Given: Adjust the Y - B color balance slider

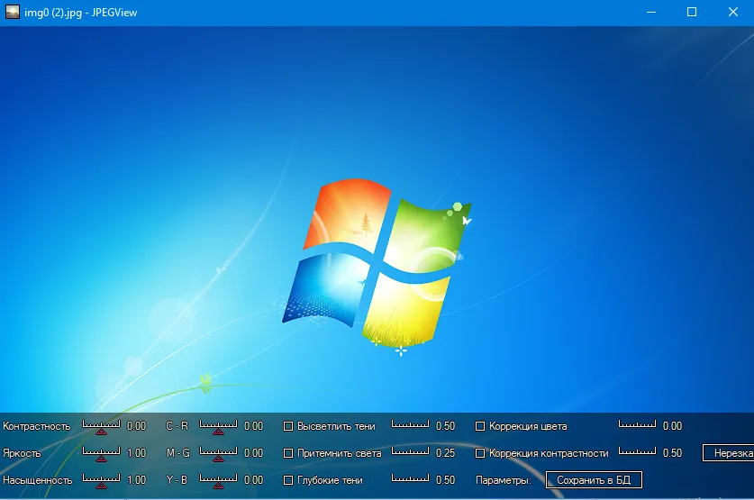Looking at the screenshot, I should 218,480.
